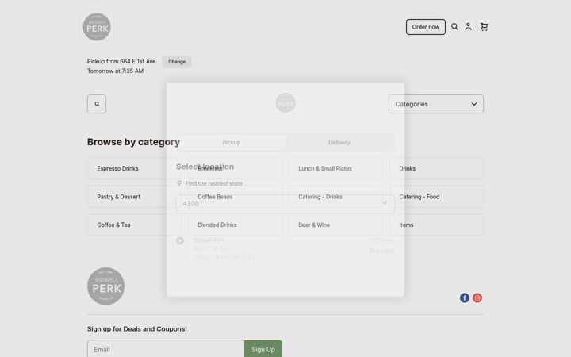Click the use-my-location arrow icon in dialog
Image resolution: width=571 pixels, height=357 pixels.
point(385,203)
